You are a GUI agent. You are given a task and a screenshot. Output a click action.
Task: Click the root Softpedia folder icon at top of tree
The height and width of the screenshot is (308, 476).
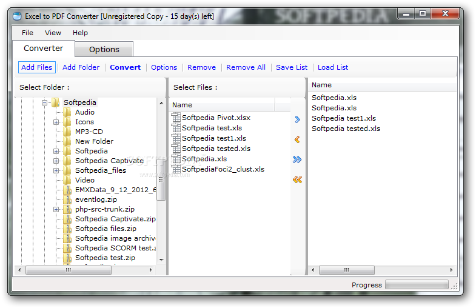56,102
